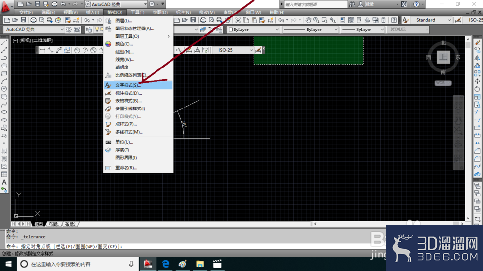Viewport: 483px width, 271px height.
Task: Select the Multiline Text A tool
Action: click(x=4, y=182)
